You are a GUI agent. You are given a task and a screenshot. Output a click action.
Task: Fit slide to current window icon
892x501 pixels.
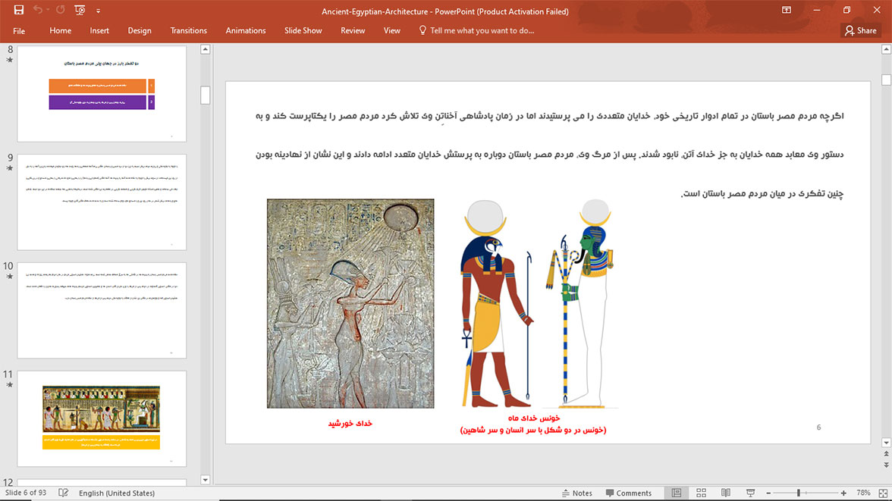[x=883, y=493]
